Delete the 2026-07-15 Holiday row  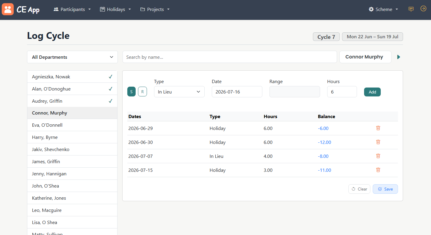coord(378,170)
